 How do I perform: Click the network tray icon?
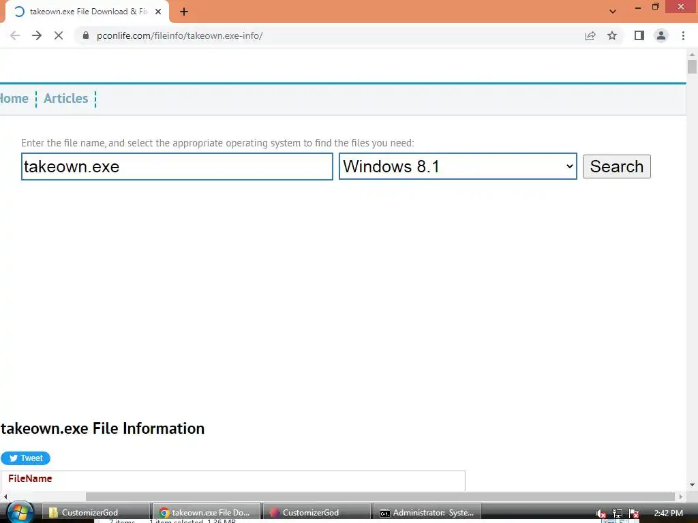[x=618, y=513]
